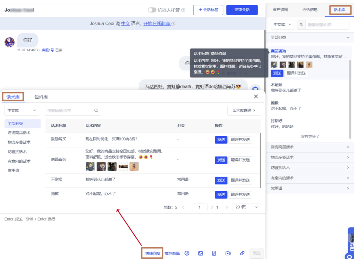Click the 会话标签 button
The image size is (354, 259).
pos(208,10)
